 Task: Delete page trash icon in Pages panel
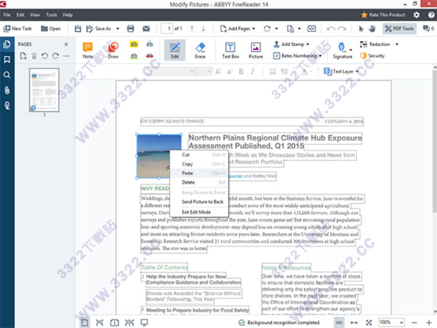(x=34, y=56)
